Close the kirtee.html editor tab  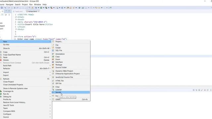click(x=38, y=11)
